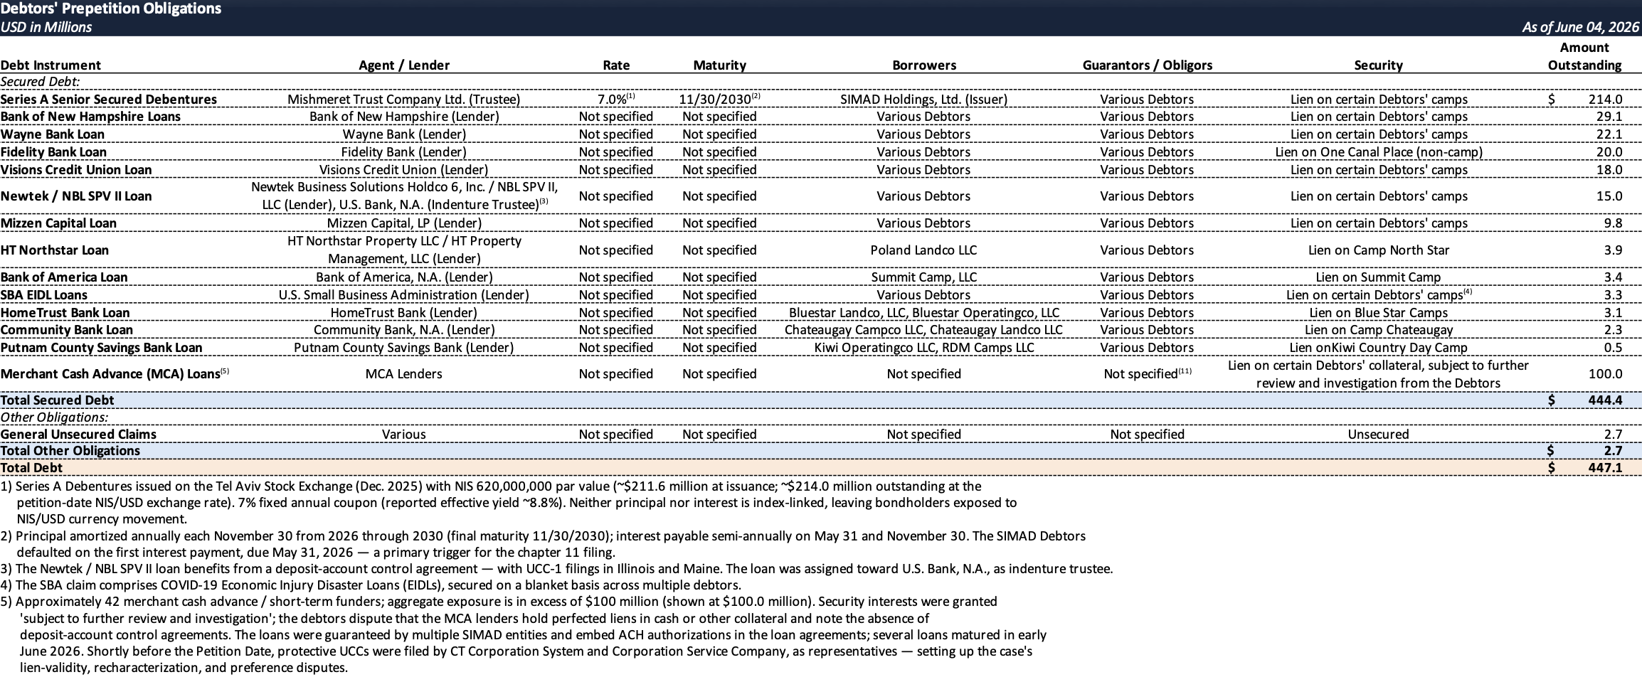Click the Agent / Lender column header

point(404,65)
